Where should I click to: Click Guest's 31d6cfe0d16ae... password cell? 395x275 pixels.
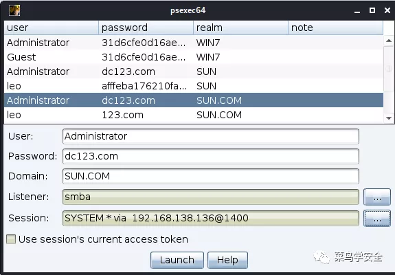click(x=146, y=57)
